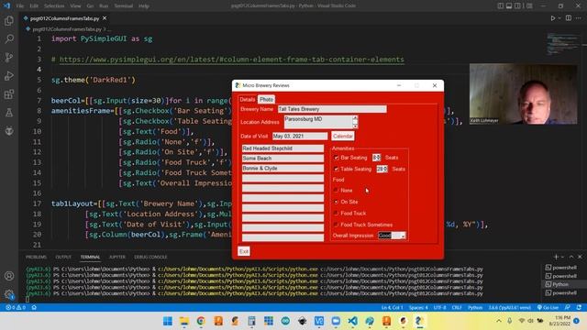Toggle the Bar Seating checkbox
This screenshot has height=330, width=587.
(337, 158)
